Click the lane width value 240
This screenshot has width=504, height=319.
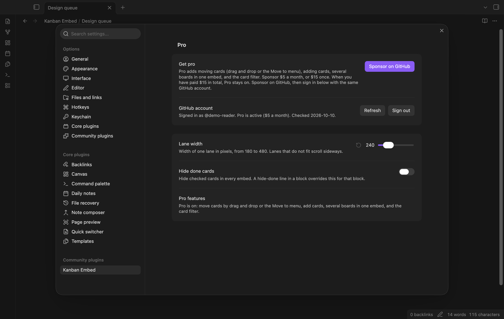click(370, 145)
